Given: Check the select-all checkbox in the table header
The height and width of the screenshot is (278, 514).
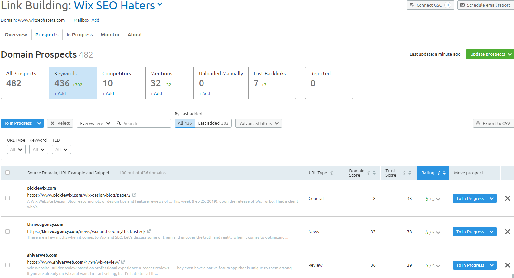Looking at the screenshot, I should point(8,173).
